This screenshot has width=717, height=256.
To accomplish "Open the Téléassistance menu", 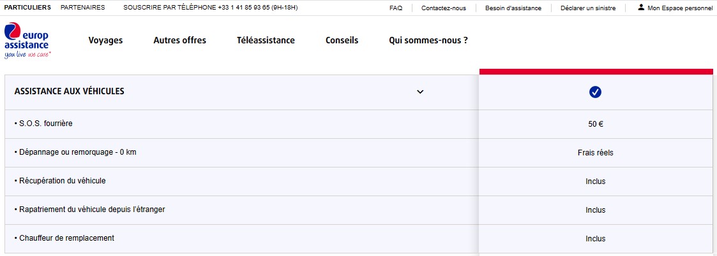I will 266,40.
